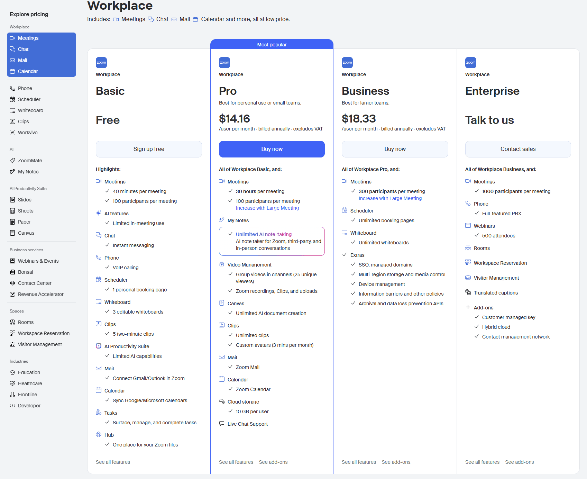Click Contact sales for Enterprise
Image resolution: width=587 pixels, height=479 pixels.
[x=518, y=149]
